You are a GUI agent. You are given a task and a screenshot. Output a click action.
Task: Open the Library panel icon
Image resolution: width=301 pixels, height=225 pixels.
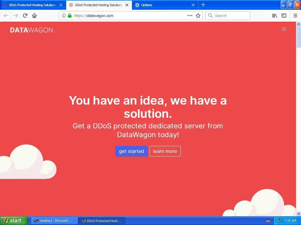coord(275,16)
